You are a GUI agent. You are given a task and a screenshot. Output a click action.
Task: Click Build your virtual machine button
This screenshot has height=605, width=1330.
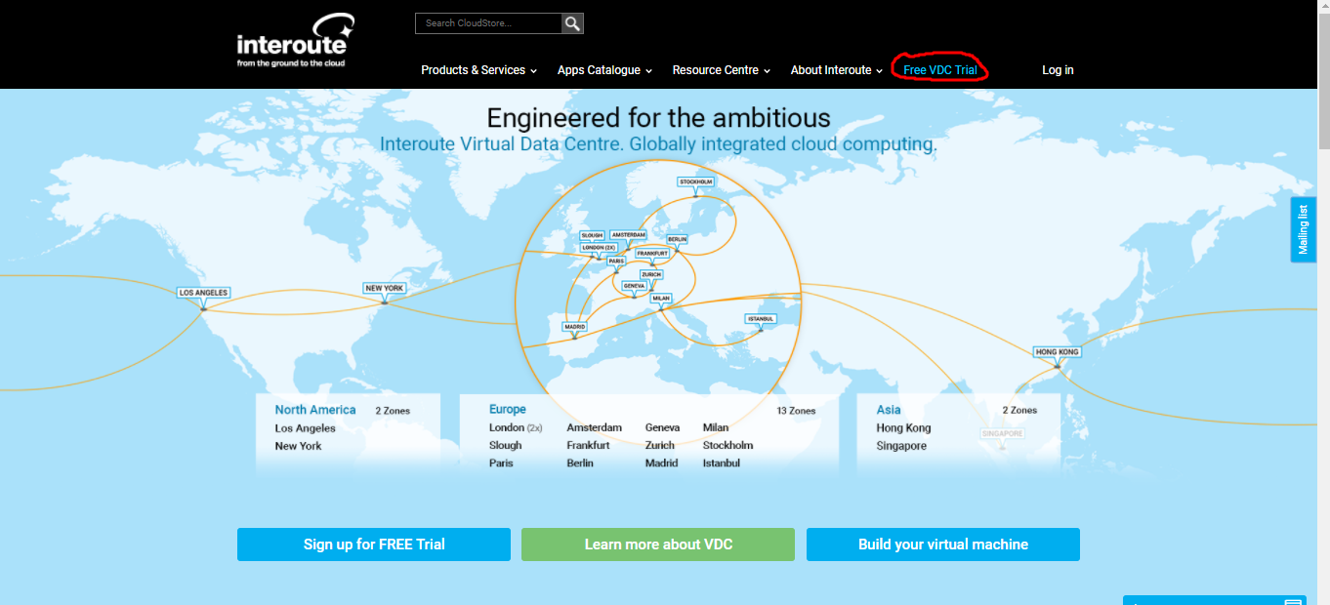click(943, 544)
